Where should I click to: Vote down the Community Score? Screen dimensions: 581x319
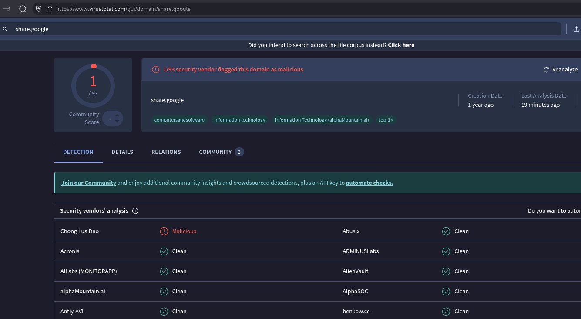tap(117, 122)
